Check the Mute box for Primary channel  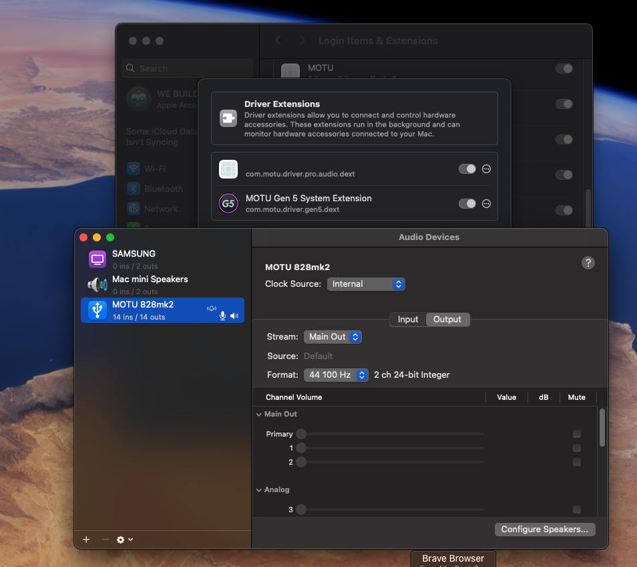coord(576,434)
